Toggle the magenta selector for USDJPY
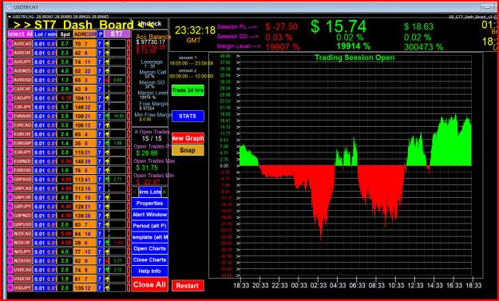Viewport: 499px width, 301px height. pos(10,288)
